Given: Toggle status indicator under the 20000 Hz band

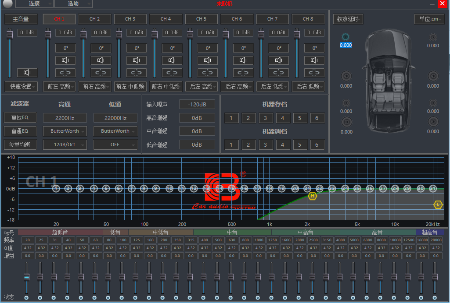Looking at the screenshot, I should [435, 298].
